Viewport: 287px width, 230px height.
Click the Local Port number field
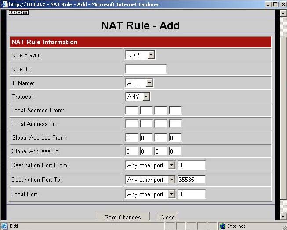coord(192,194)
